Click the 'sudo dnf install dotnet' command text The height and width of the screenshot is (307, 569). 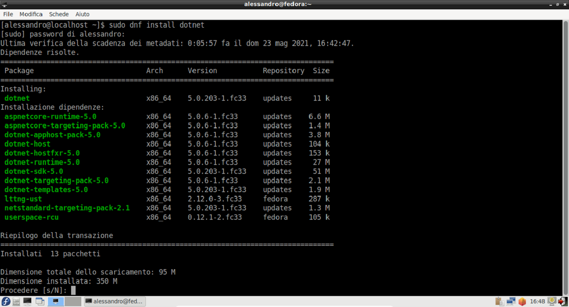(x=156, y=25)
